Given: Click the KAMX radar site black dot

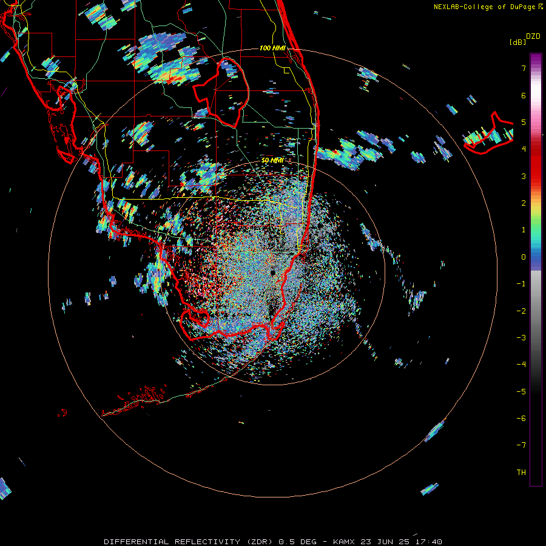Looking at the screenshot, I should pyautogui.click(x=272, y=272).
